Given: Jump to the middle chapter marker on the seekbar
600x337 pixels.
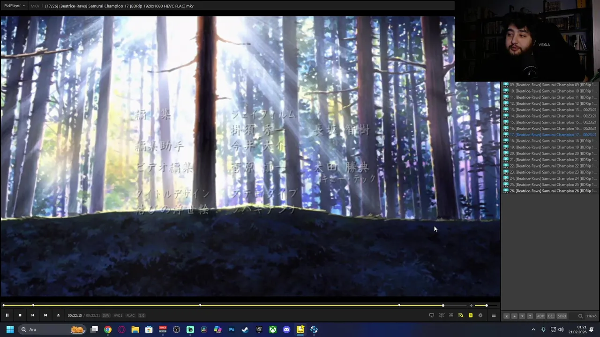Looking at the screenshot, I should pos(200,306).
